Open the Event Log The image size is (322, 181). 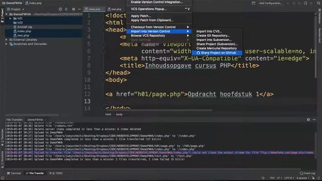307,173
